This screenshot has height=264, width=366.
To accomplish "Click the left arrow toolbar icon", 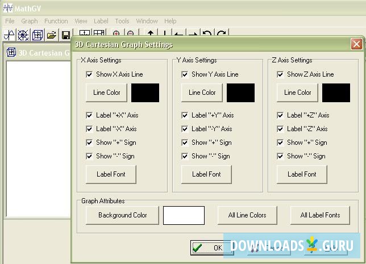I will tap(179, 33).
